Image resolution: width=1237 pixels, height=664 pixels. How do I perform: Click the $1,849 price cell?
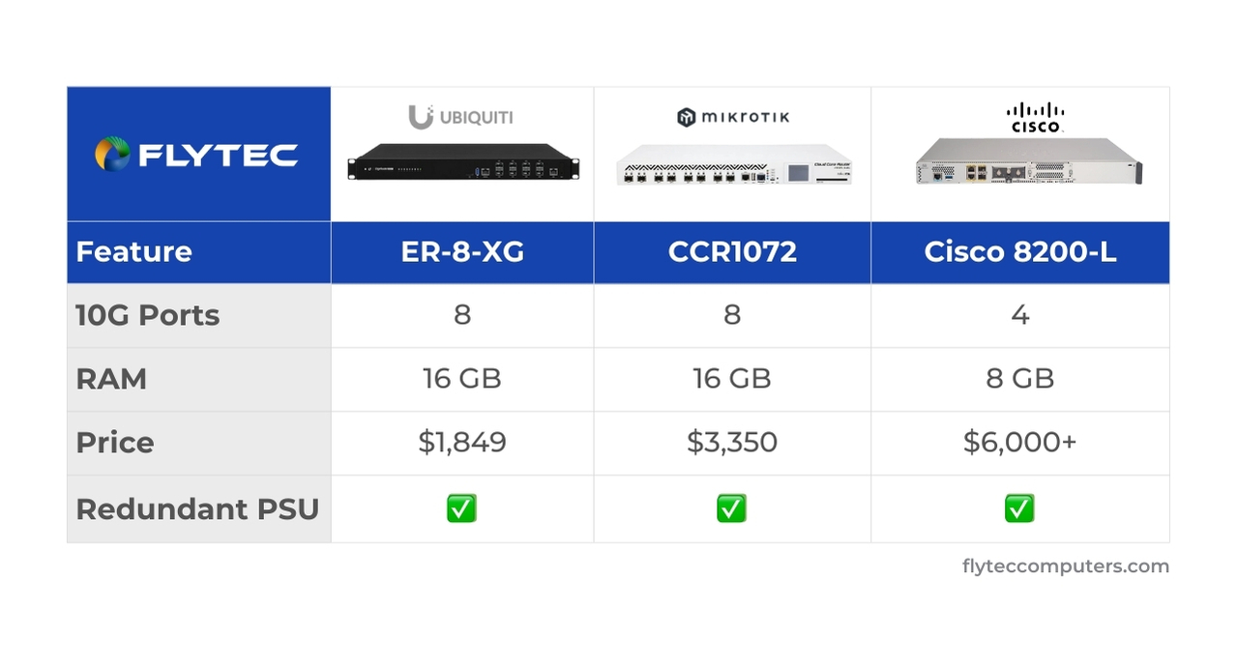pos(462,443)
